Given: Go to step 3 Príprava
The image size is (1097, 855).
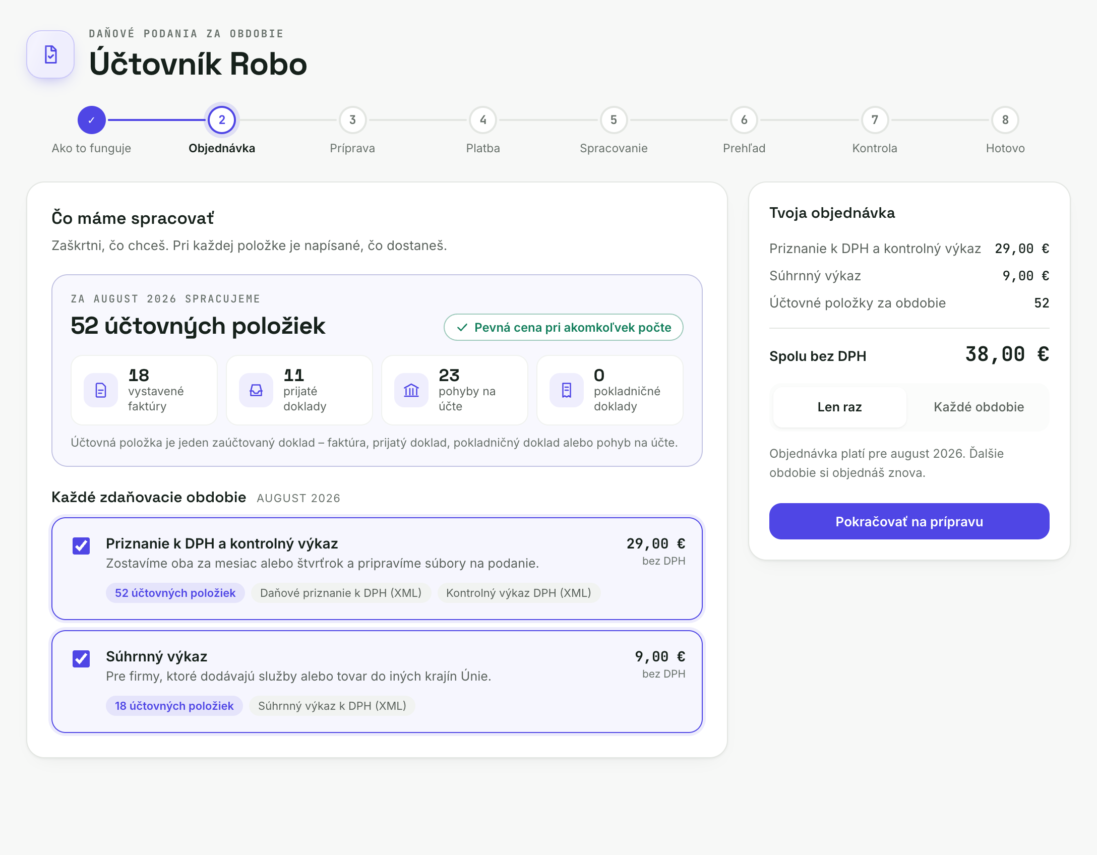Looking at the screenshot, I should (352, 120).
